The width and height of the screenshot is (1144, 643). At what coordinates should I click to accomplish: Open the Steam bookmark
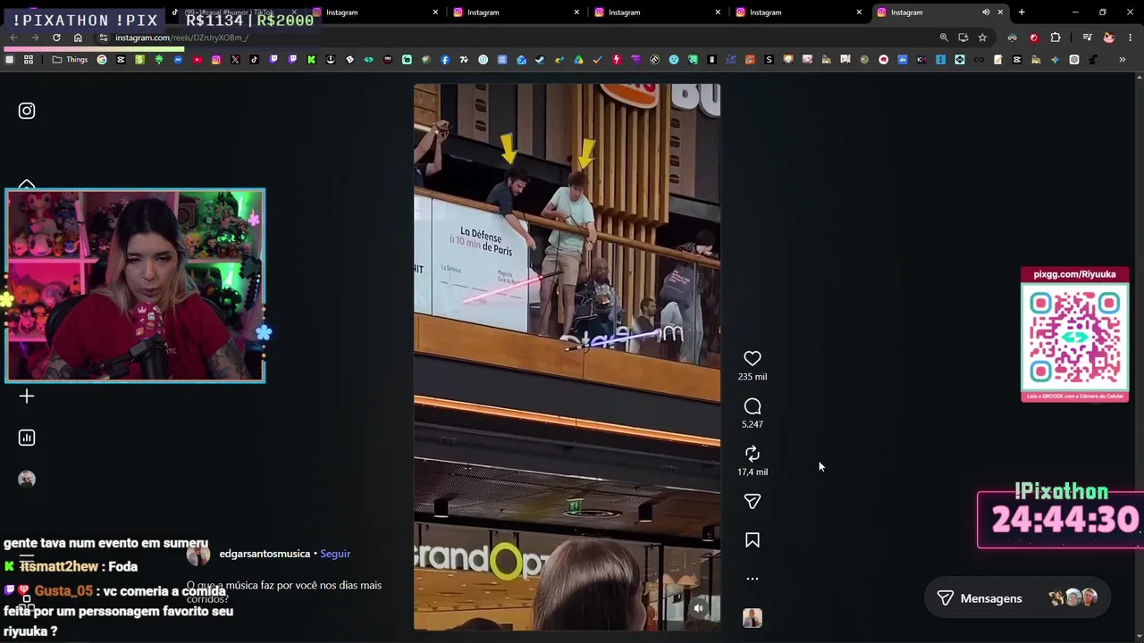[x=540, y=60]
